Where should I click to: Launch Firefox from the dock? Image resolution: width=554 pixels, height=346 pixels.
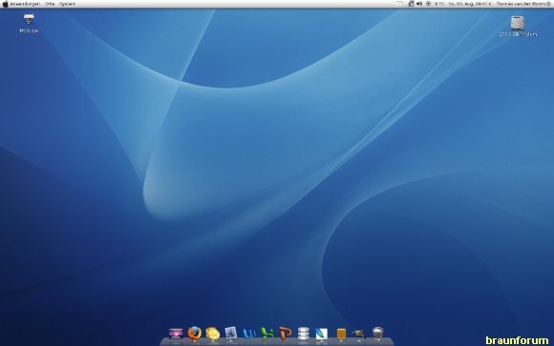194,333
